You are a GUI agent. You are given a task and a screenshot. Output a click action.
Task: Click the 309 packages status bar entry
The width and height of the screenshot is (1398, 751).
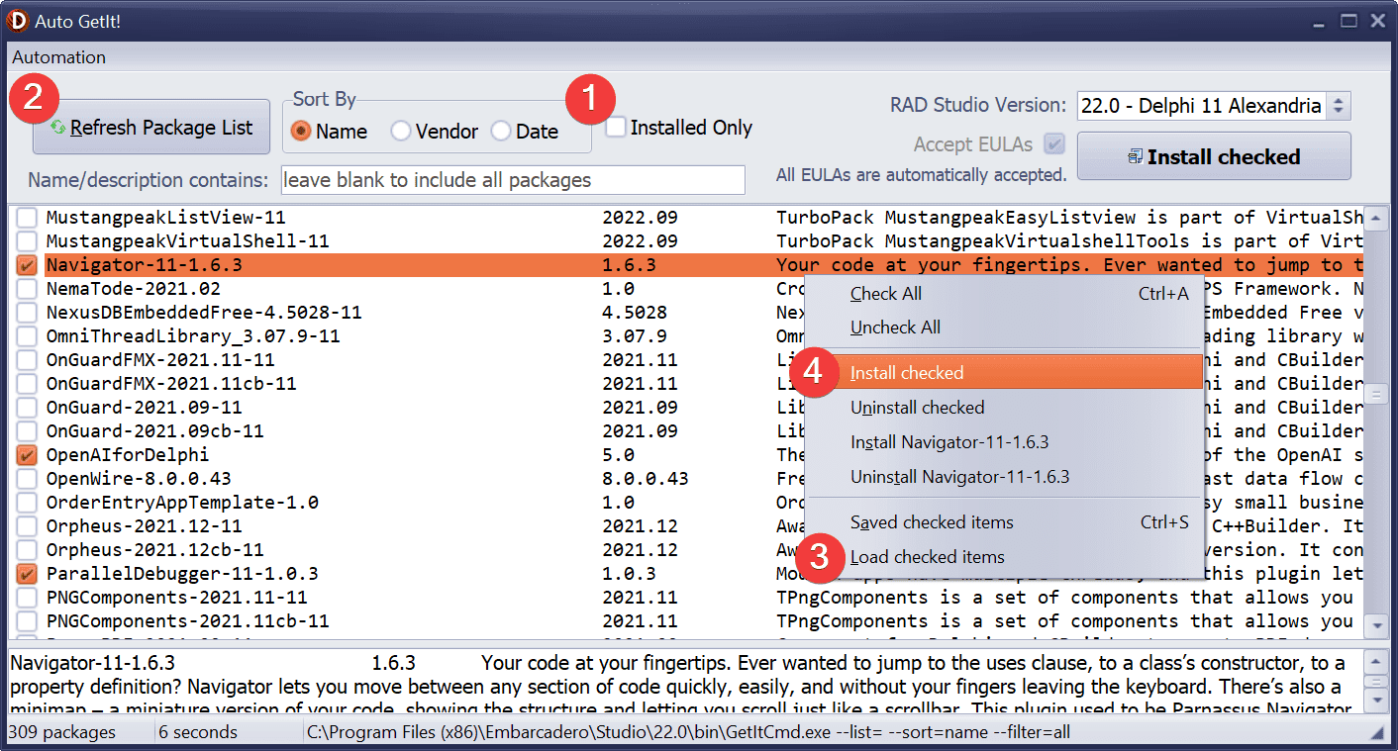tap(61, 733)
